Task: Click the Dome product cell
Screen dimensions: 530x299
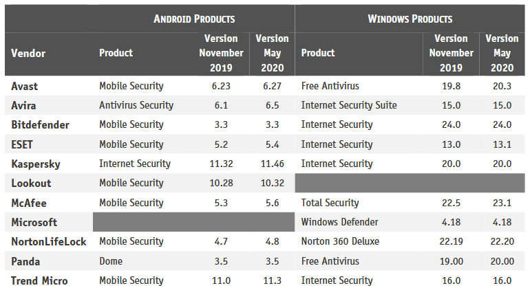Action: click(112, 261)
